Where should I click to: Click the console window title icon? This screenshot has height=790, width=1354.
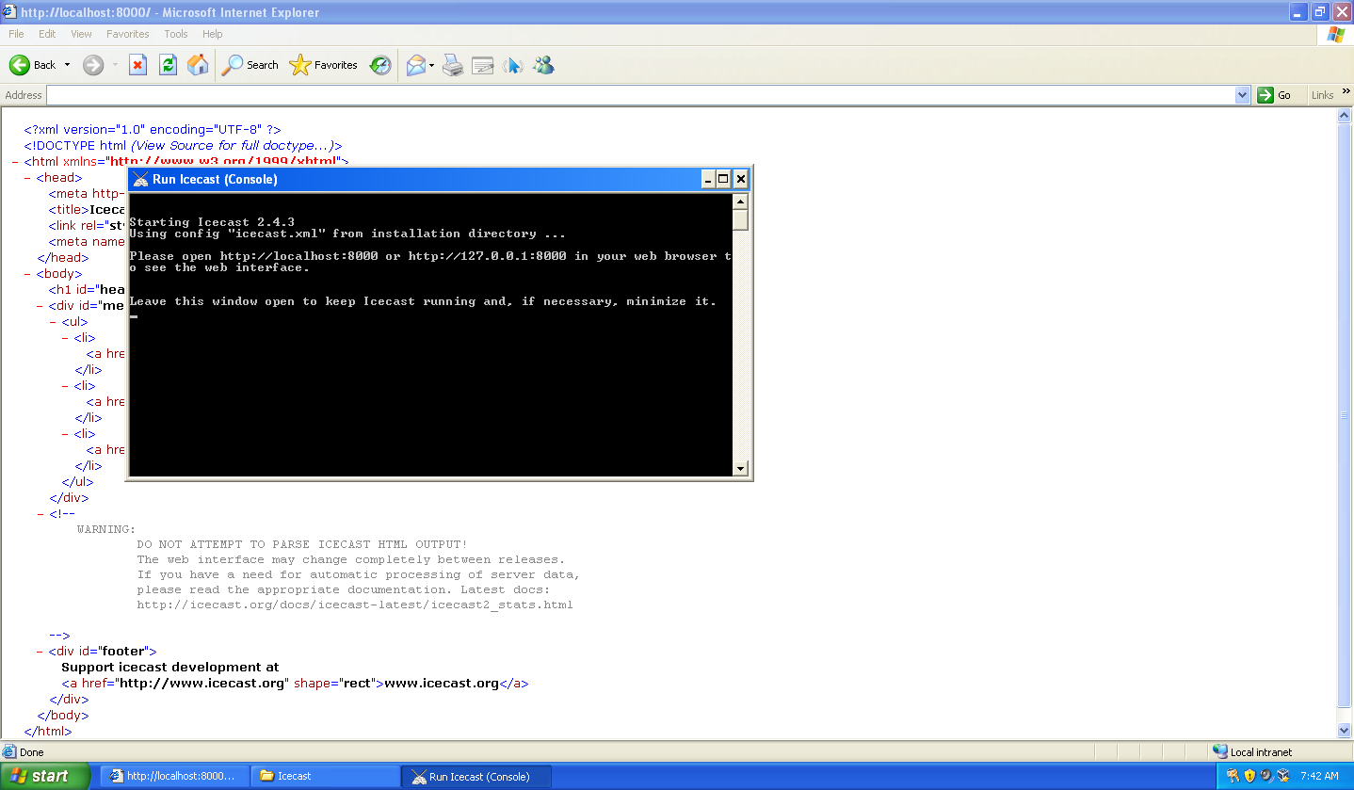tap(141, 179)
